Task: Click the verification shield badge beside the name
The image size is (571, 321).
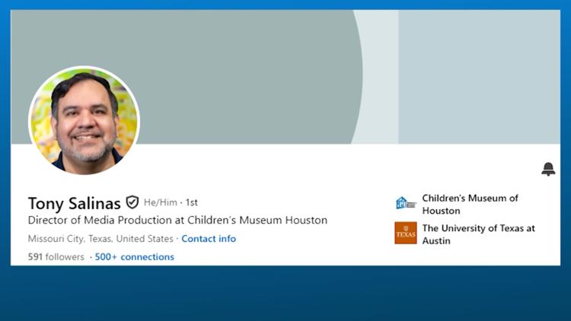Action: (x=132, y=202)
